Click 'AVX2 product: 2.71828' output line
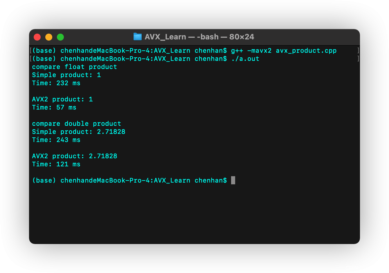This screenshot has width=389, height=273. (x=75, y=156)
